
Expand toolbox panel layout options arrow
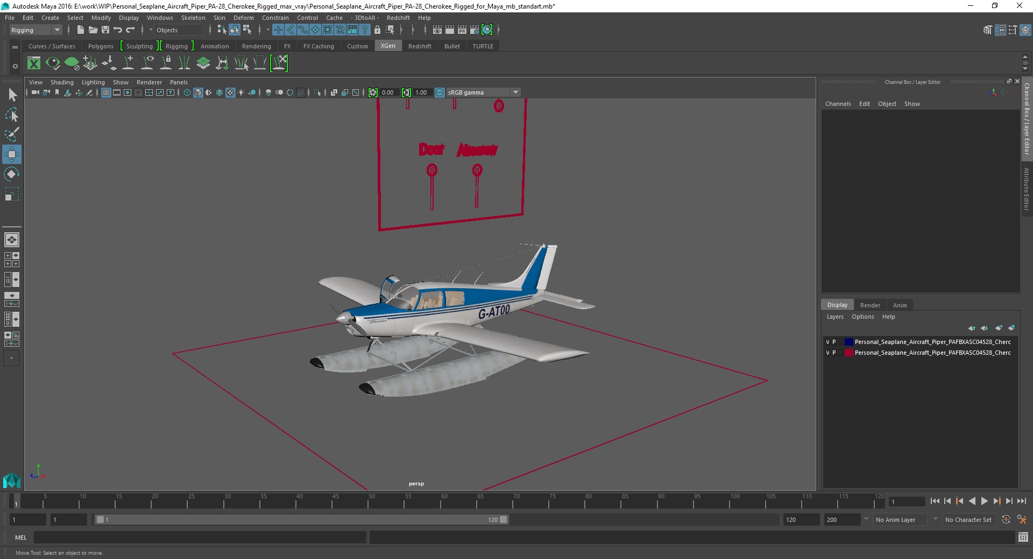pos(11,358)
